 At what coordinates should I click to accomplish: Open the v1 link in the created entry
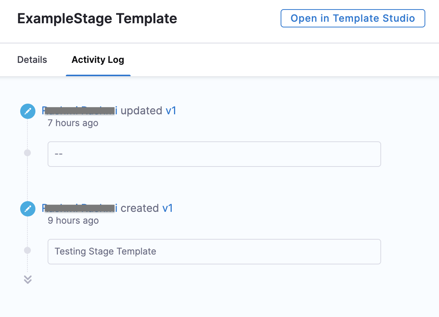click(x=168, y=208)
